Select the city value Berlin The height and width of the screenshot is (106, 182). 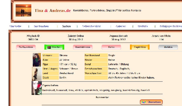click(63, 78)
